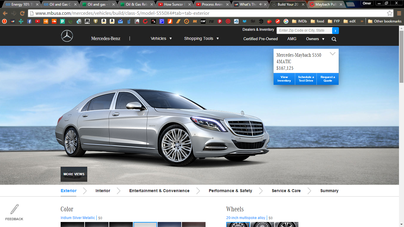
Task: Click the Request a Quote button
Action: pos(328,79)
